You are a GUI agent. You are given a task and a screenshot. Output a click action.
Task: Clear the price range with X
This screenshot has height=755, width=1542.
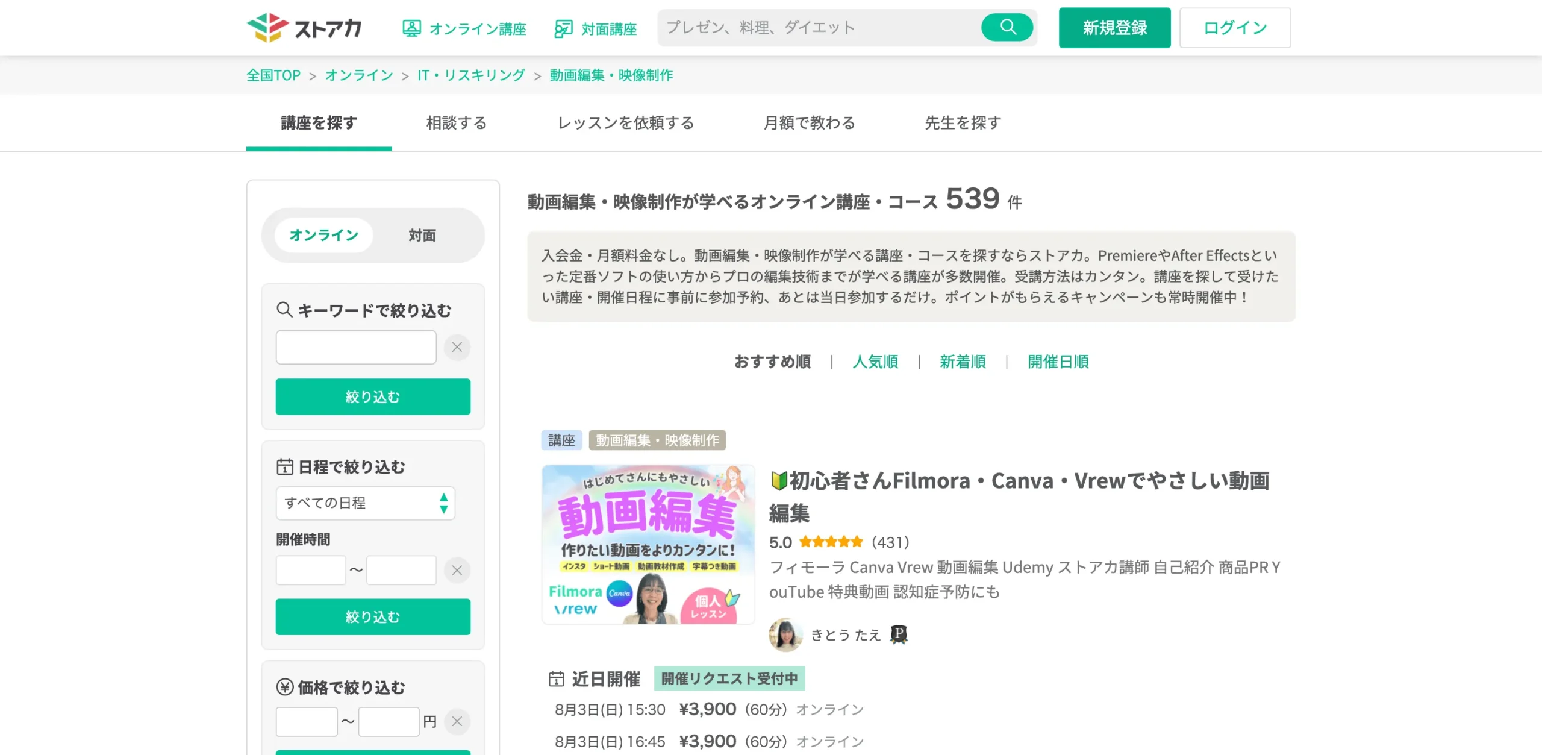click(457, 721)
